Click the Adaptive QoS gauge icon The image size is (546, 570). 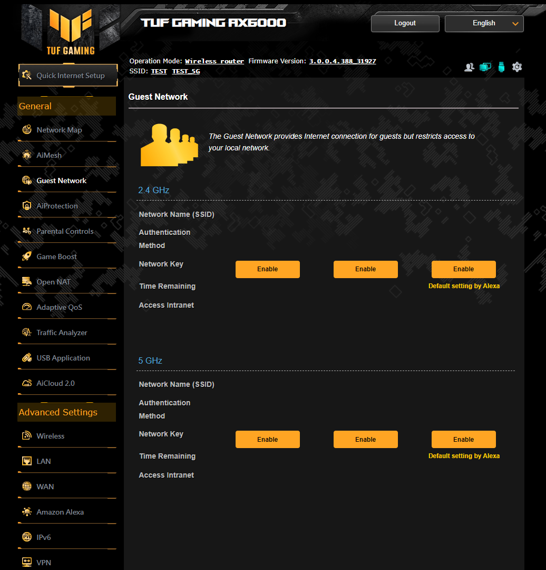pos(27,307)
